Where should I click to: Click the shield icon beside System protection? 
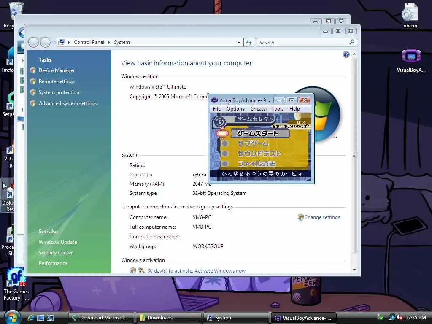[x=33, y=92]
